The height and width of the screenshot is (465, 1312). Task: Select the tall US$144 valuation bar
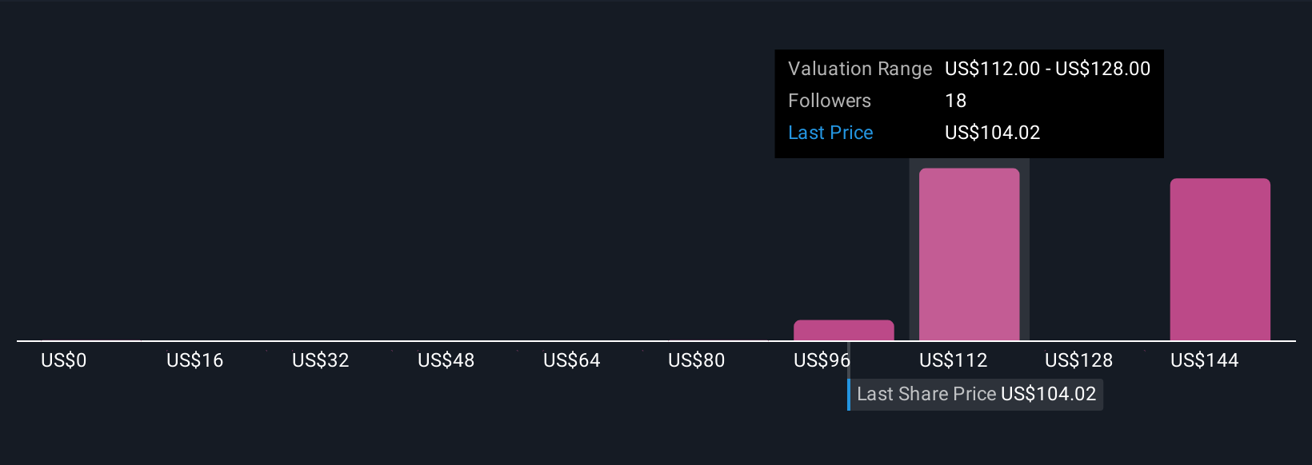click(1220, 260)
